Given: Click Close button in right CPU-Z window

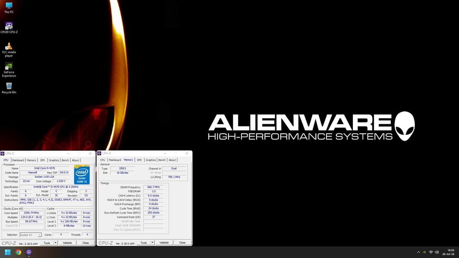Looking at the screenshot, I should [182, 242].
